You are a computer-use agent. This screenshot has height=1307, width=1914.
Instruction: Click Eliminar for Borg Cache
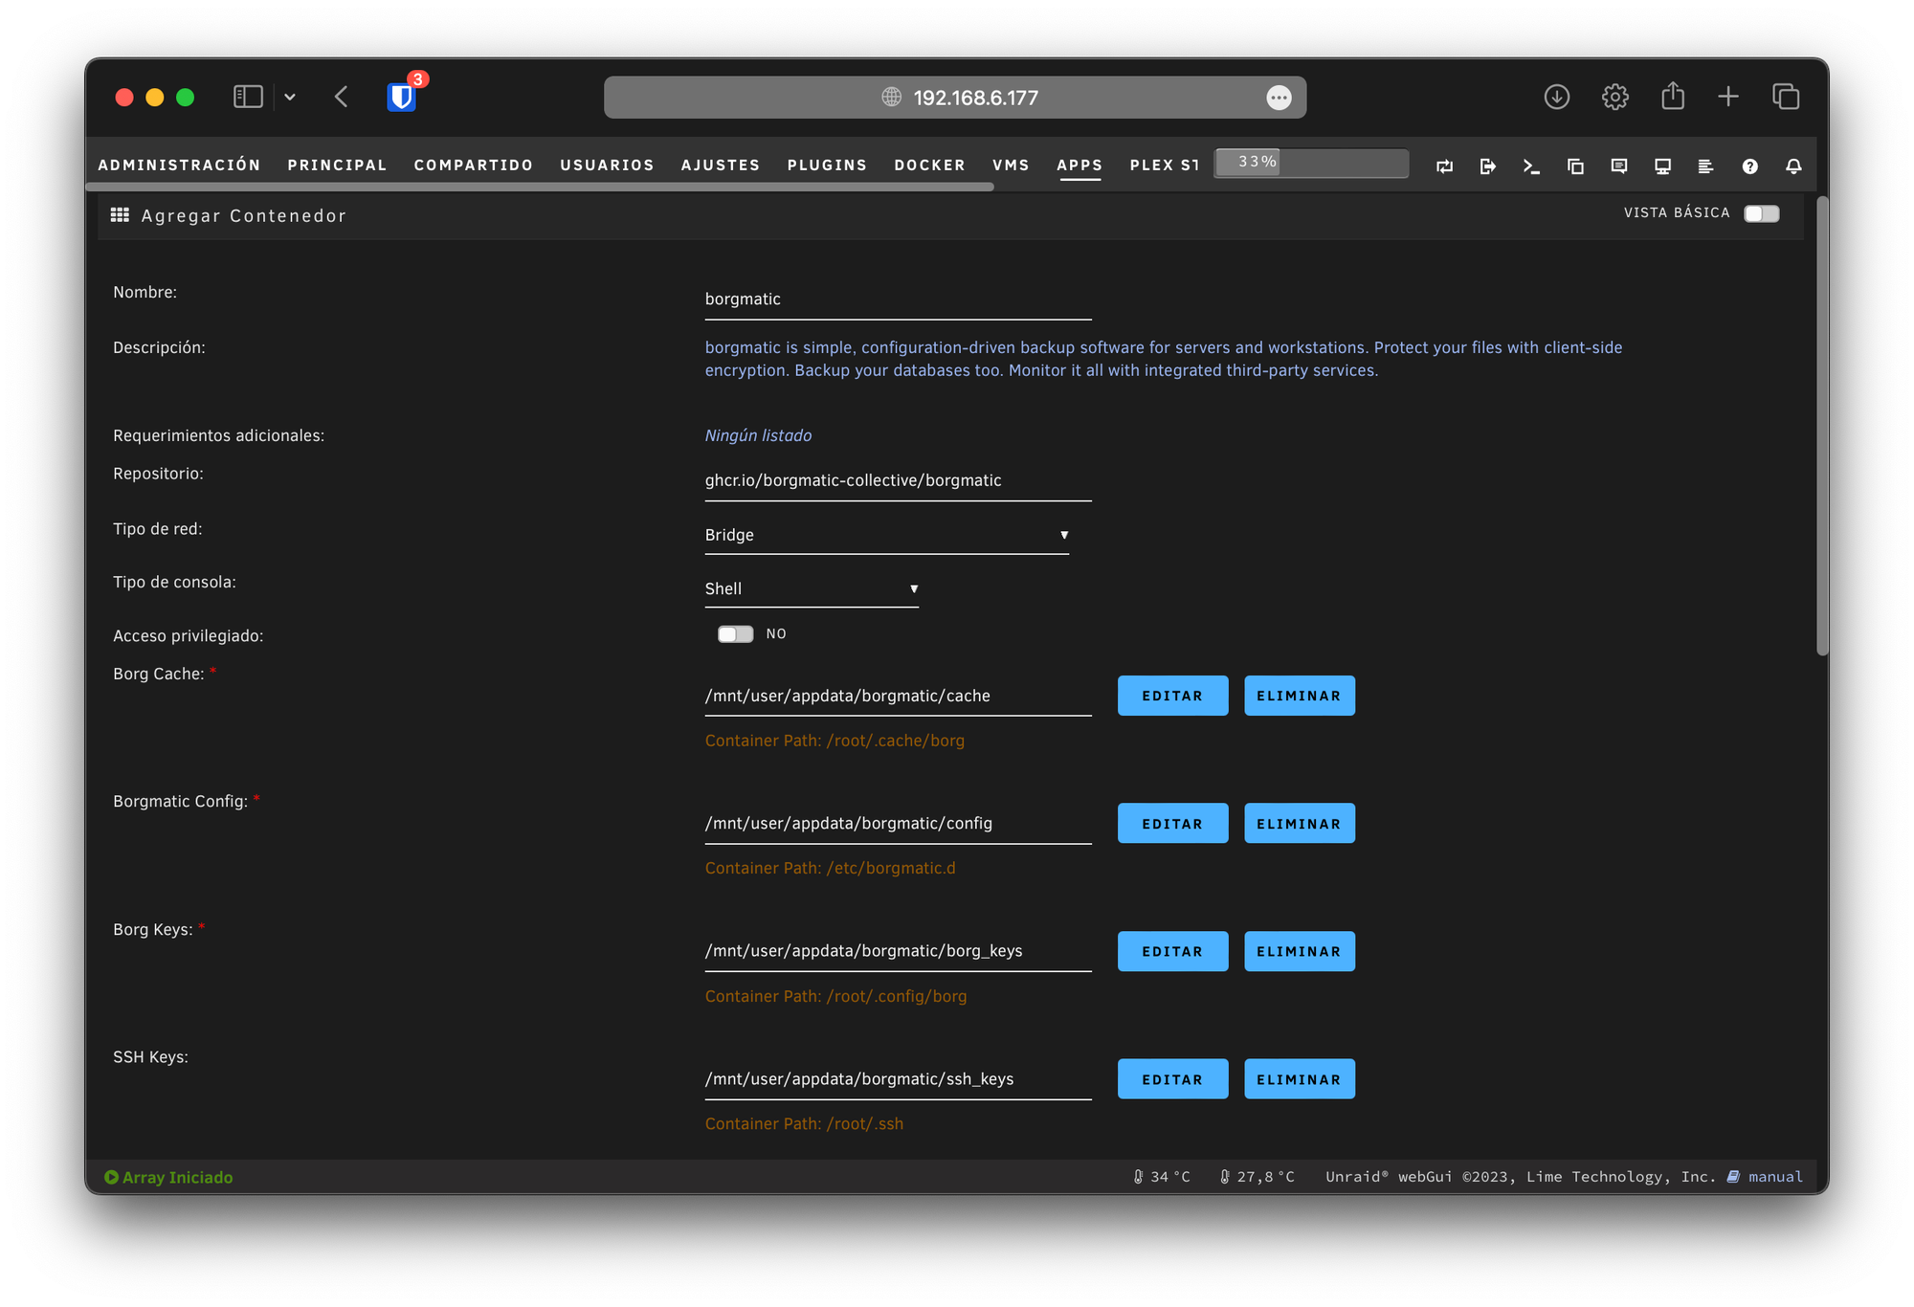(1299, 696)
